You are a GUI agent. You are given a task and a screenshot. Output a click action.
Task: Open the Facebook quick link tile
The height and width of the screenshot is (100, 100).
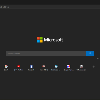click(31, 68)
